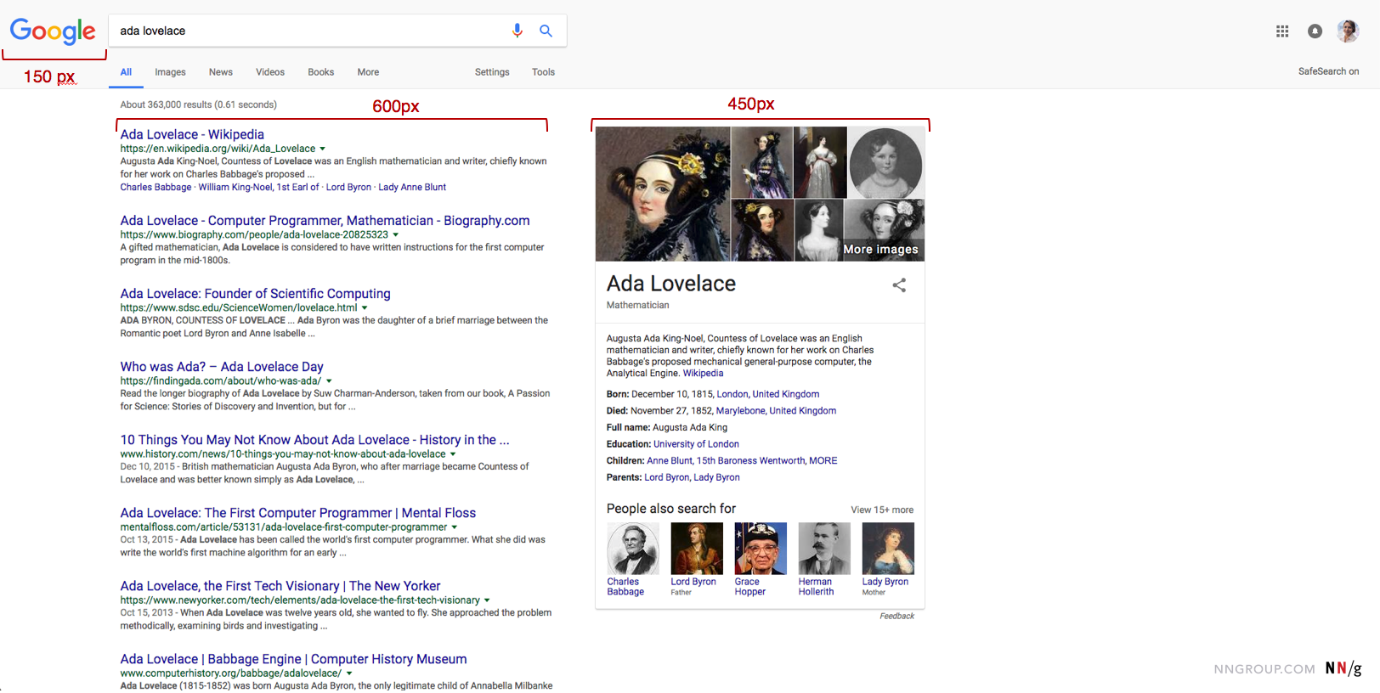Switch to the Books tab
Viewport: 1380px width, 693px height.
[x=320, y=72]
